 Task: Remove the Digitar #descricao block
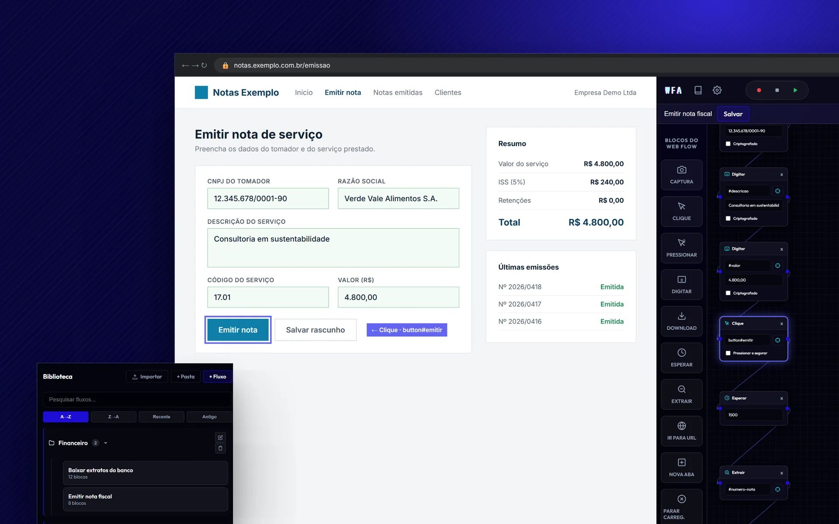coord(781,175)
